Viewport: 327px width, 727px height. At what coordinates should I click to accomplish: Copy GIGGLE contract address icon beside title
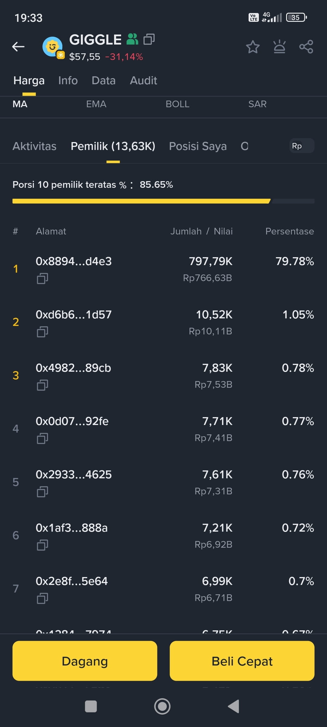pos(149,39)
